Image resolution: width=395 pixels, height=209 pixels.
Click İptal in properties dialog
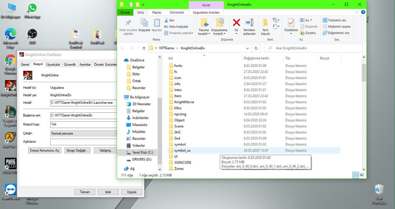[108, 192]
